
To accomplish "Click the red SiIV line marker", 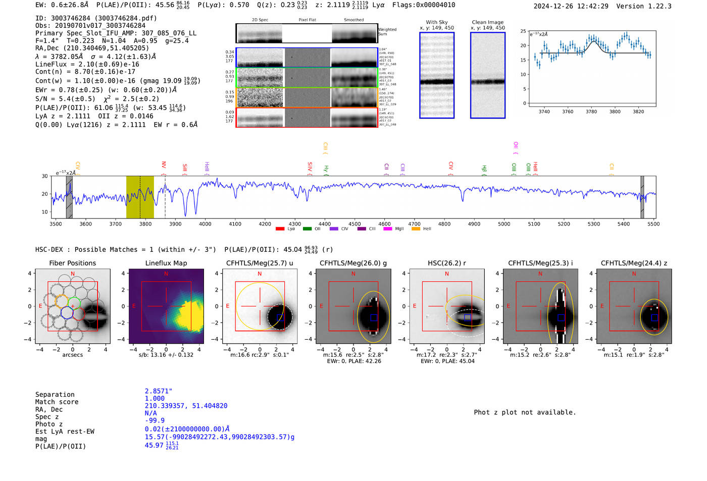I will click(310, 168).
